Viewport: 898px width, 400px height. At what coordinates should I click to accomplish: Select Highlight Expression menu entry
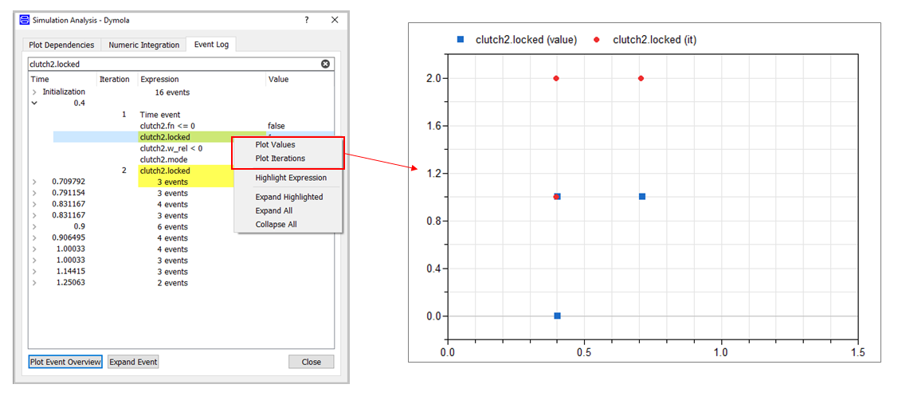291,178
